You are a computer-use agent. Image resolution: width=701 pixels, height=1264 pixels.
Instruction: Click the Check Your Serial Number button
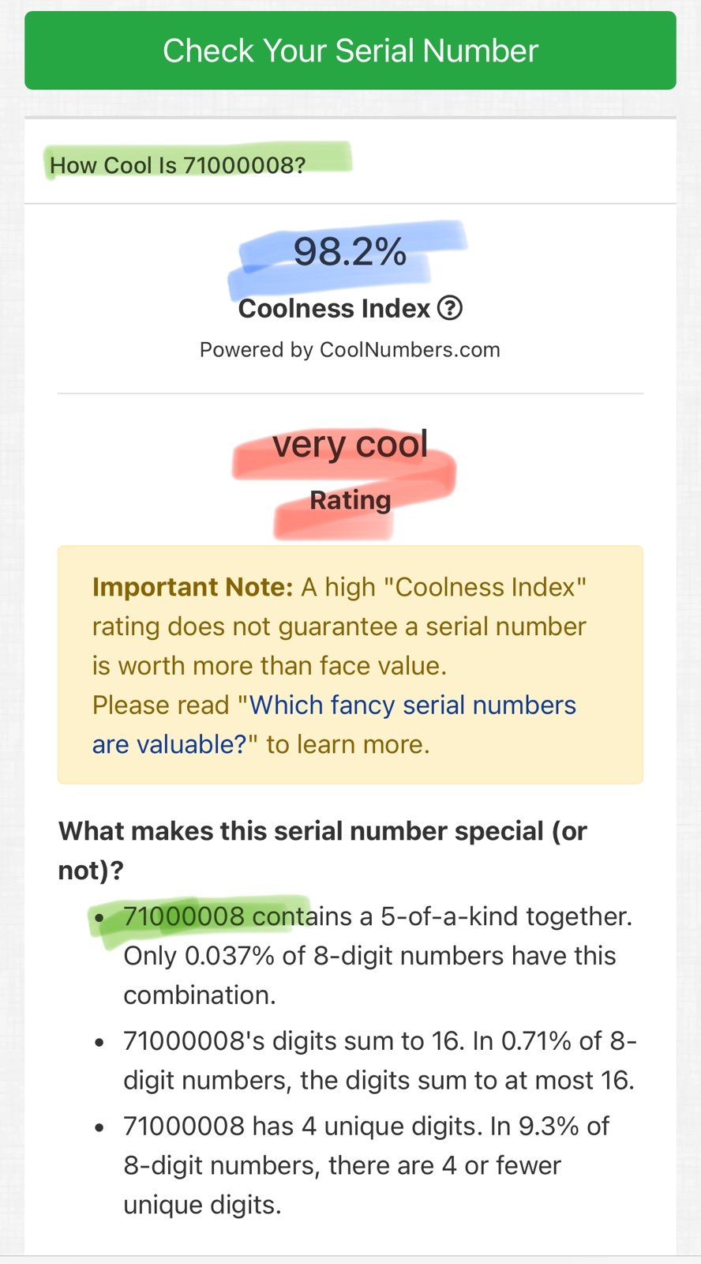[350, 51]
